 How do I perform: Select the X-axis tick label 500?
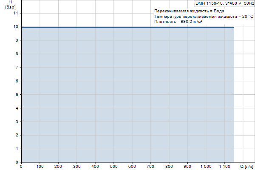coord(114,166)
